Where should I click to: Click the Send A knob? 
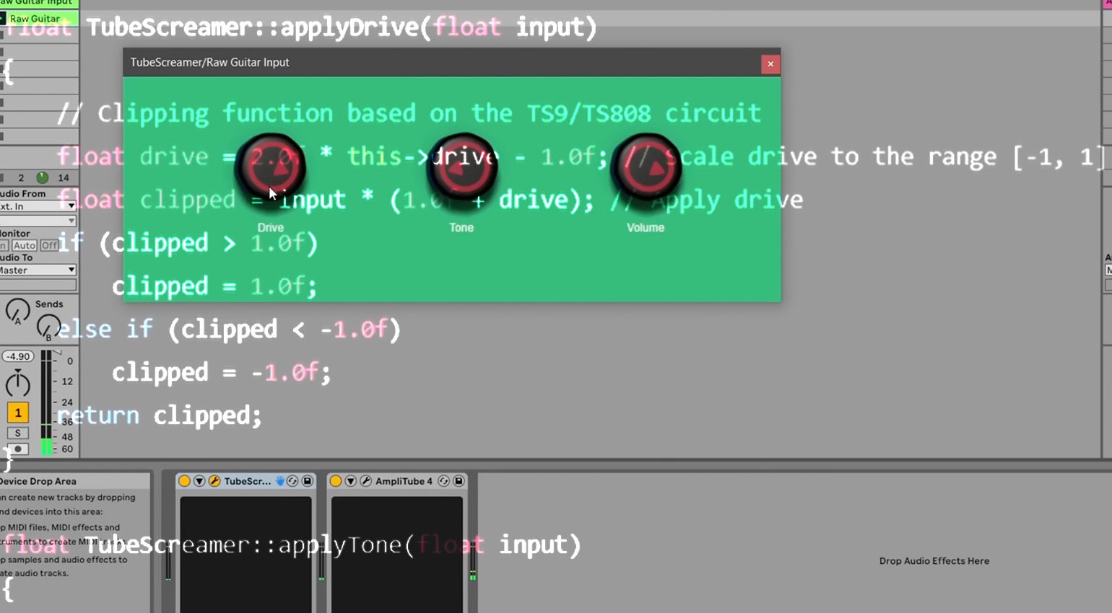point(17,311)
